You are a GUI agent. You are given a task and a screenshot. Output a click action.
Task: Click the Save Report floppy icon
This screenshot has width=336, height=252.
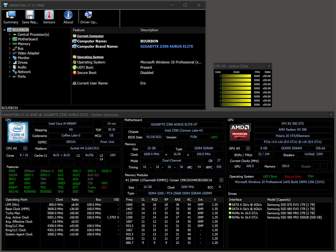point(30,15)
